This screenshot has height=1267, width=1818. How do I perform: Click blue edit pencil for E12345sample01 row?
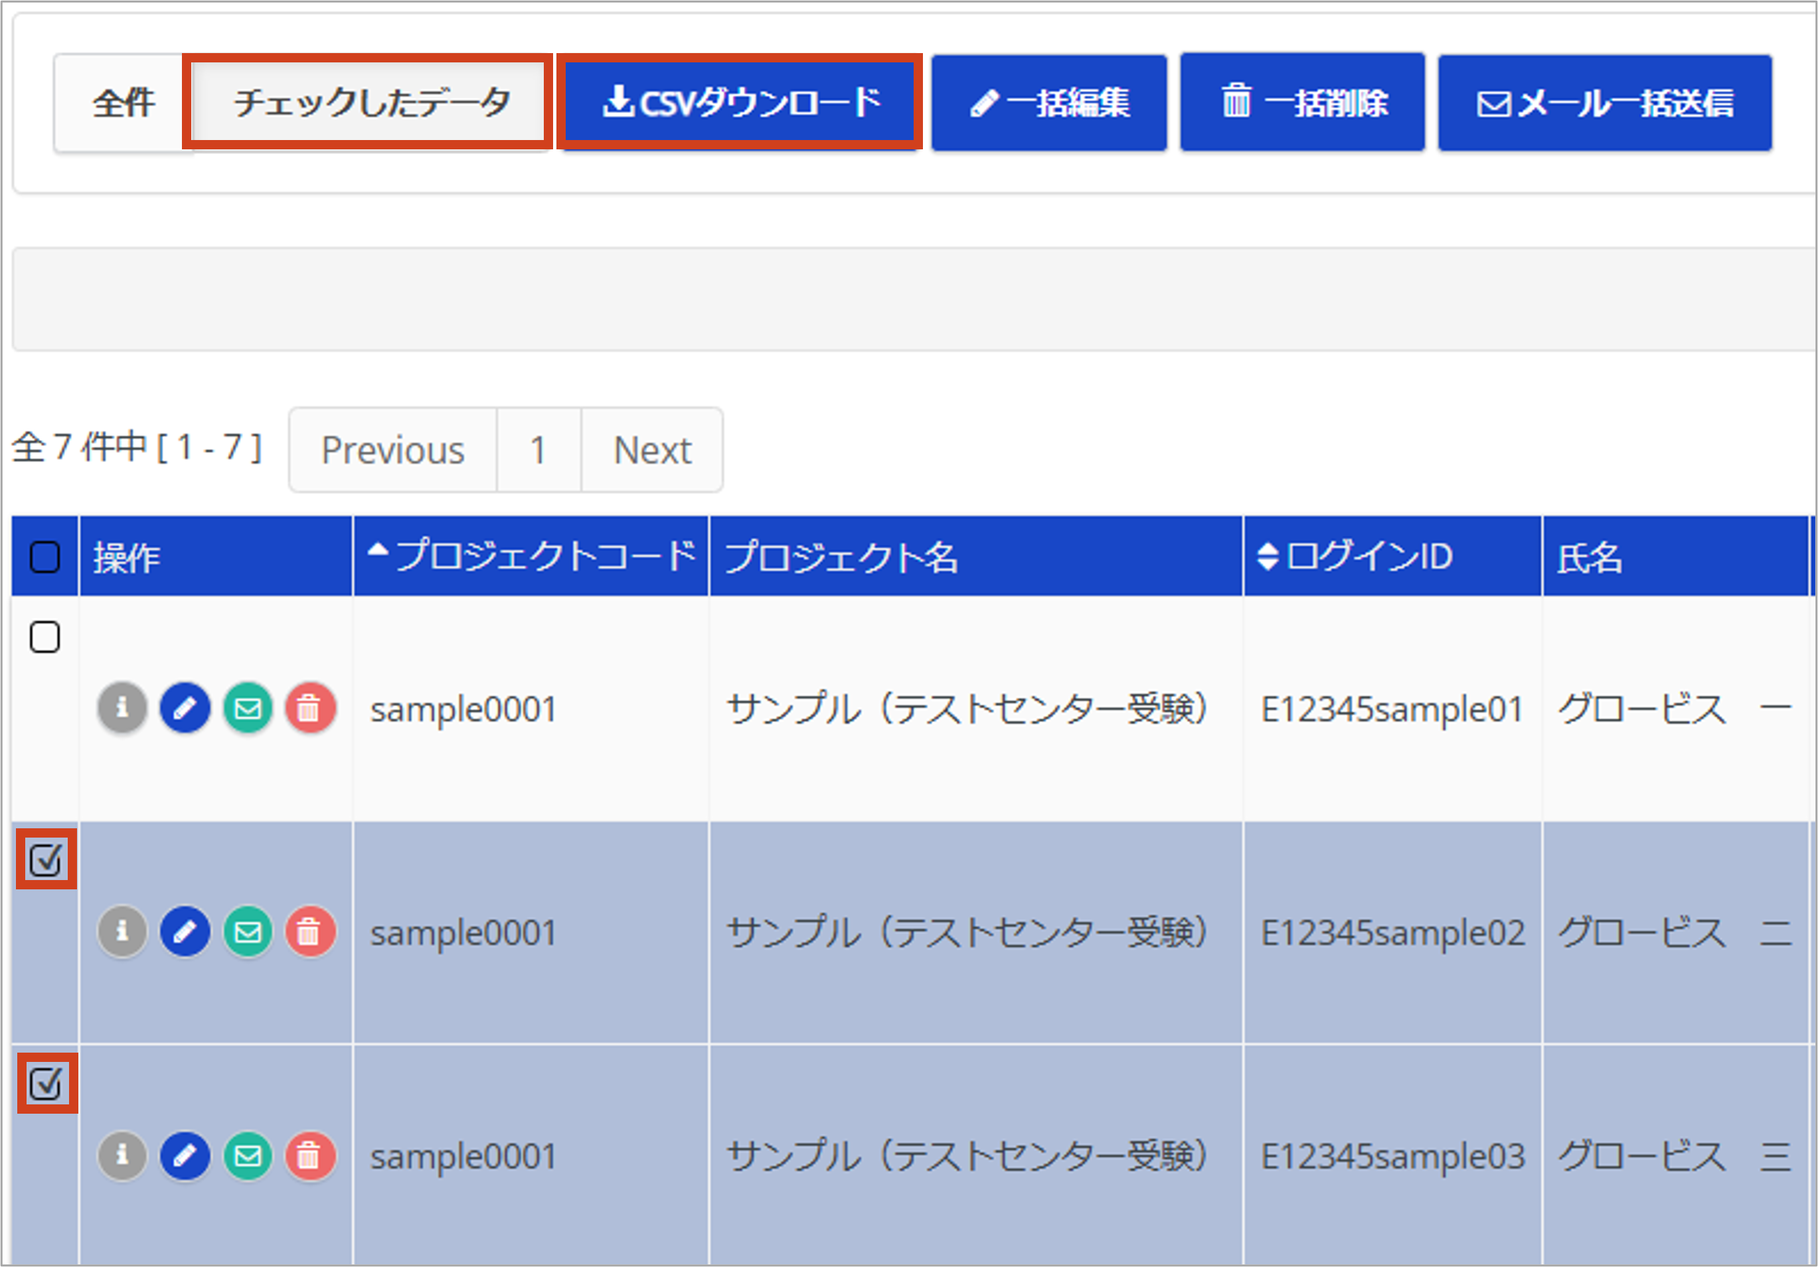click(185, 707)
